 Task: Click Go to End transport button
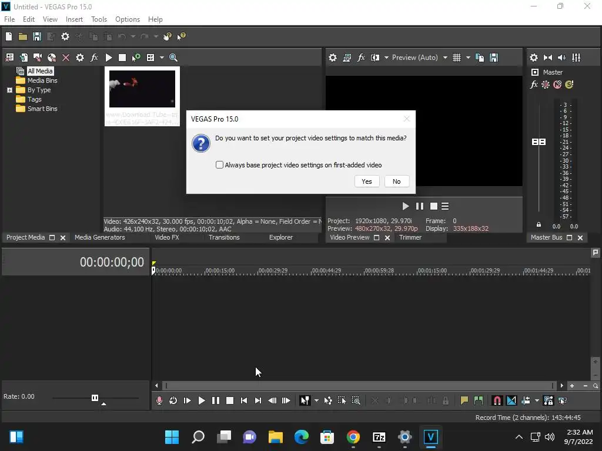coord(258,400)
